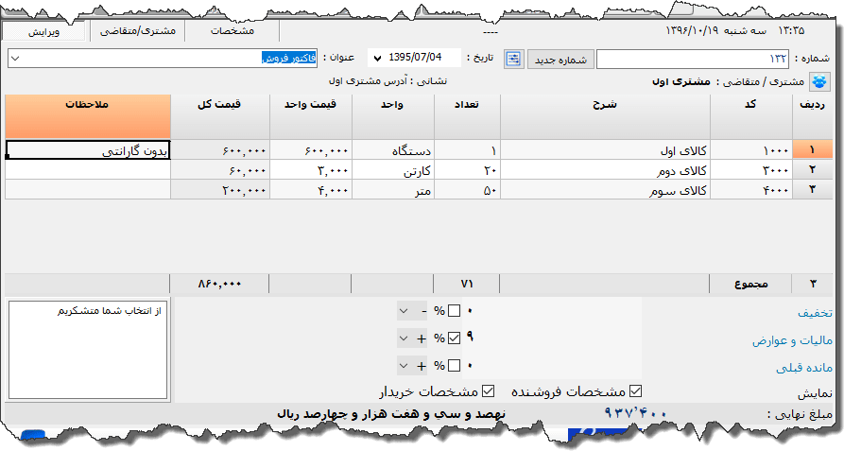
Task: Open the تخفیف sign dropdown
Action: (x=412, y=311)
